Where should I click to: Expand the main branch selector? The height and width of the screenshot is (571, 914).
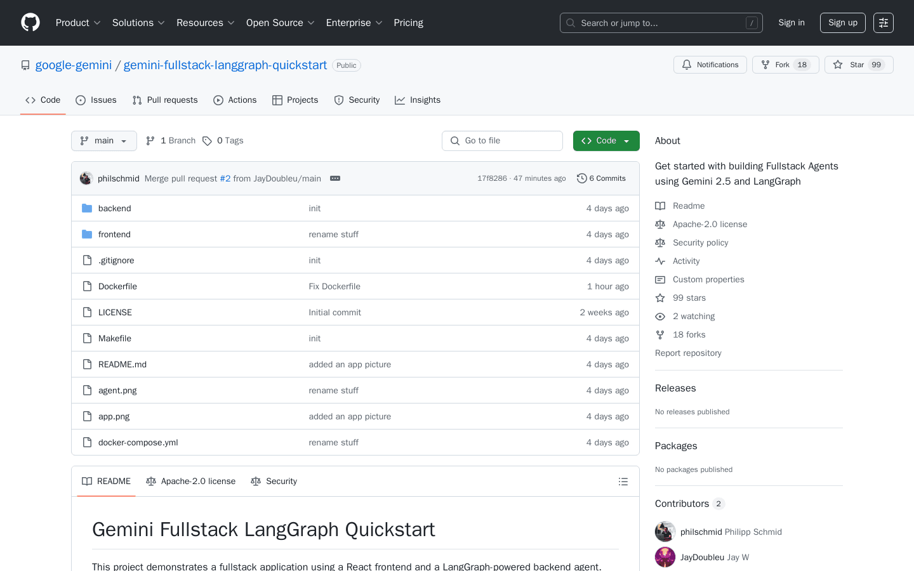[103, 140]
